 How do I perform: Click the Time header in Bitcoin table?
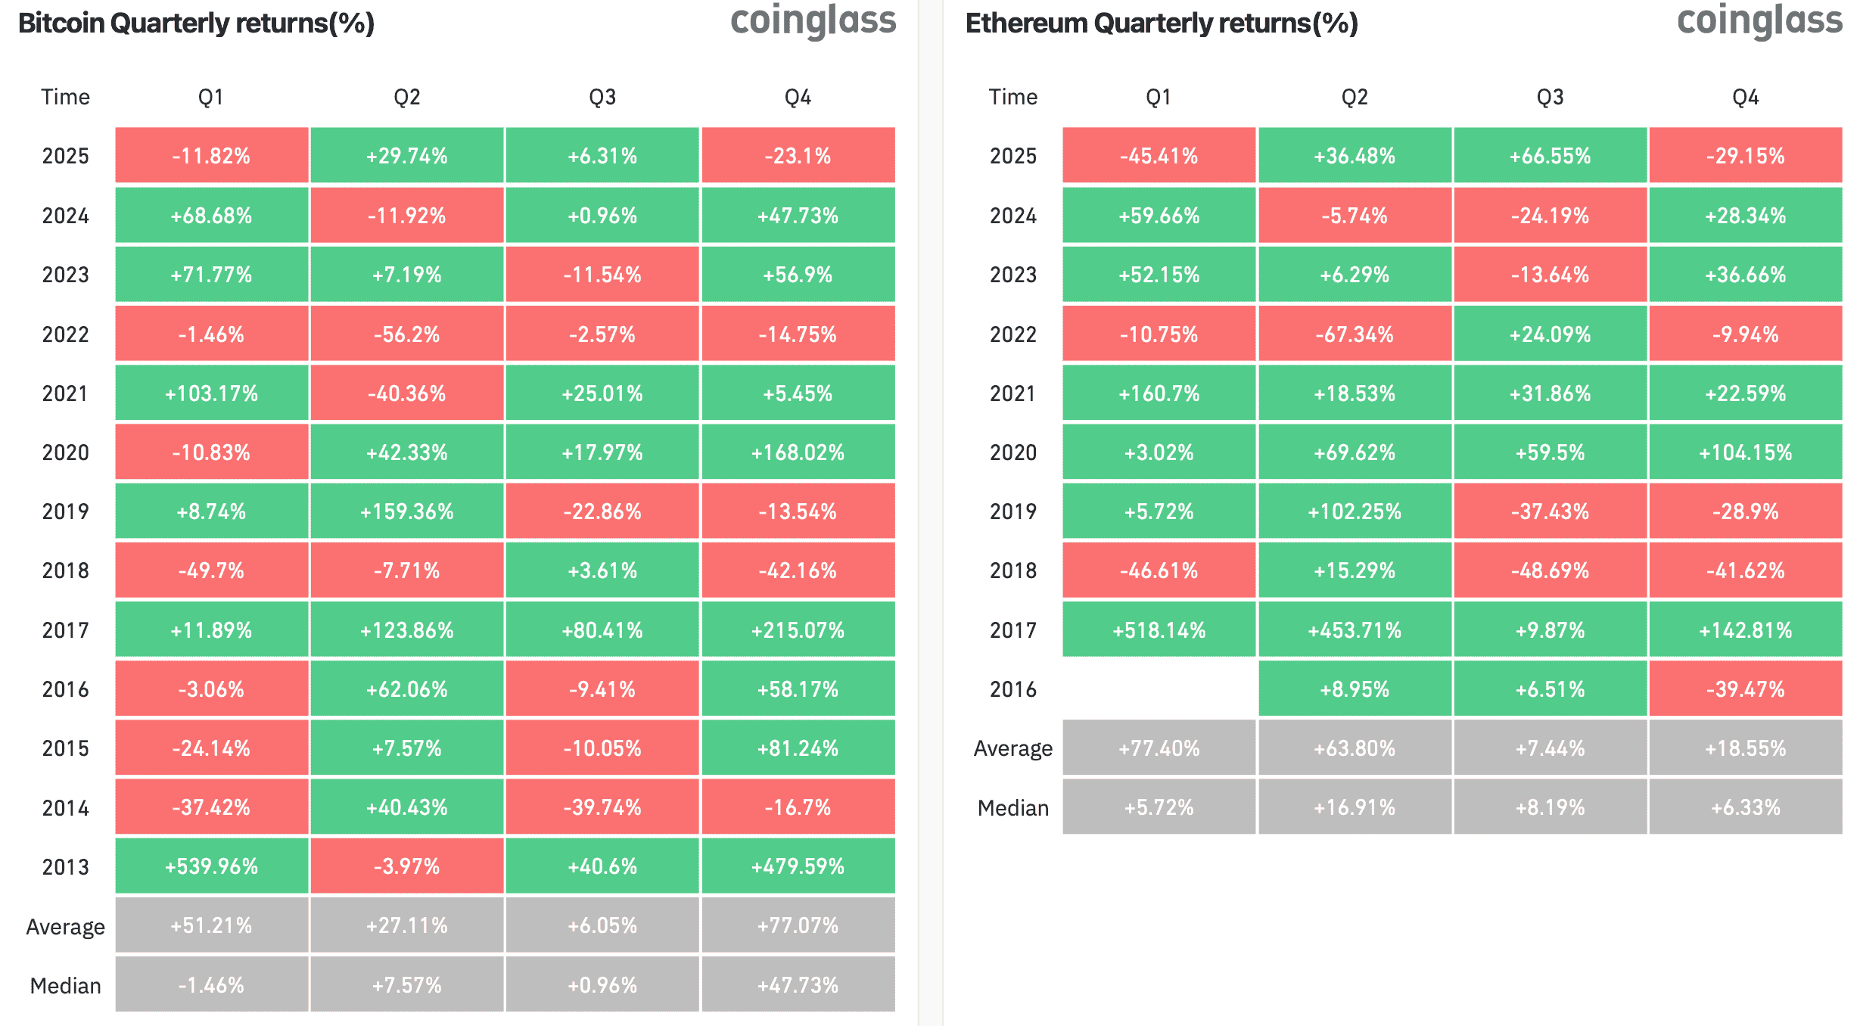(65, 97)
